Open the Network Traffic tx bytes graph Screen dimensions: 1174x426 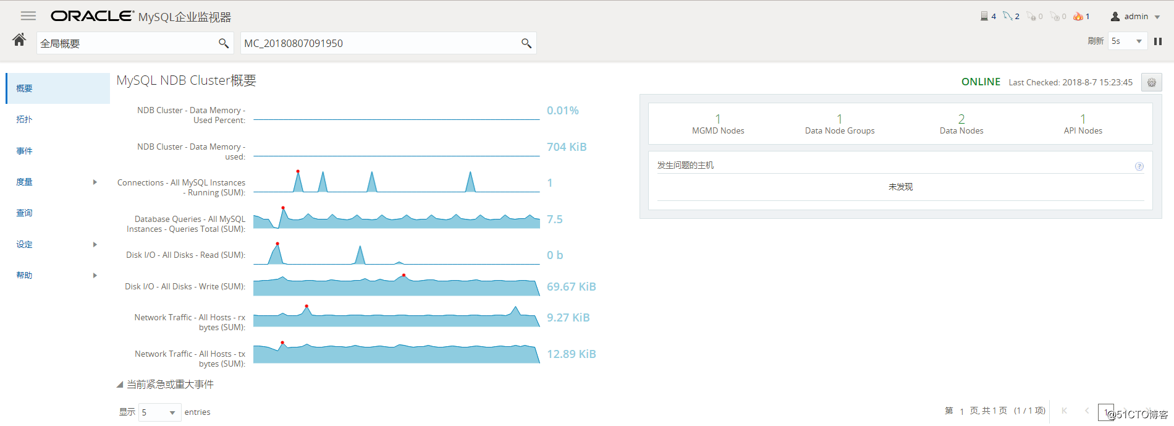(x=397, y=352)
